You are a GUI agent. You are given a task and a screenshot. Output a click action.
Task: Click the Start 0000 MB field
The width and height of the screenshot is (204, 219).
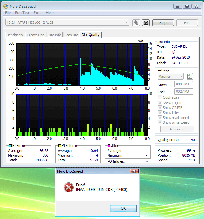184,84
